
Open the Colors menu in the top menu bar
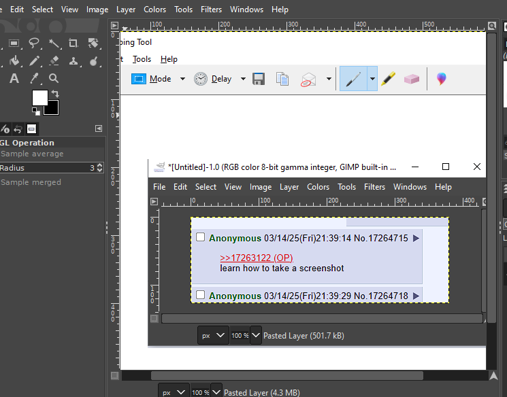(154, 10)
